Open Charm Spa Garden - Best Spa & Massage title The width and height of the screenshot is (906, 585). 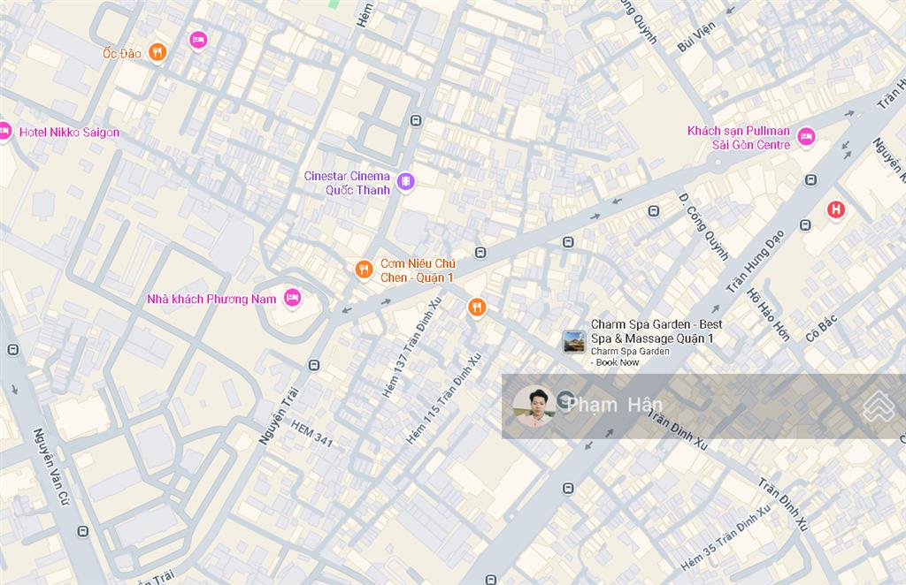656,331
